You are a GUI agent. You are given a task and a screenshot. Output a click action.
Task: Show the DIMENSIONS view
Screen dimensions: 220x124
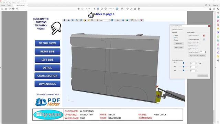47,84
